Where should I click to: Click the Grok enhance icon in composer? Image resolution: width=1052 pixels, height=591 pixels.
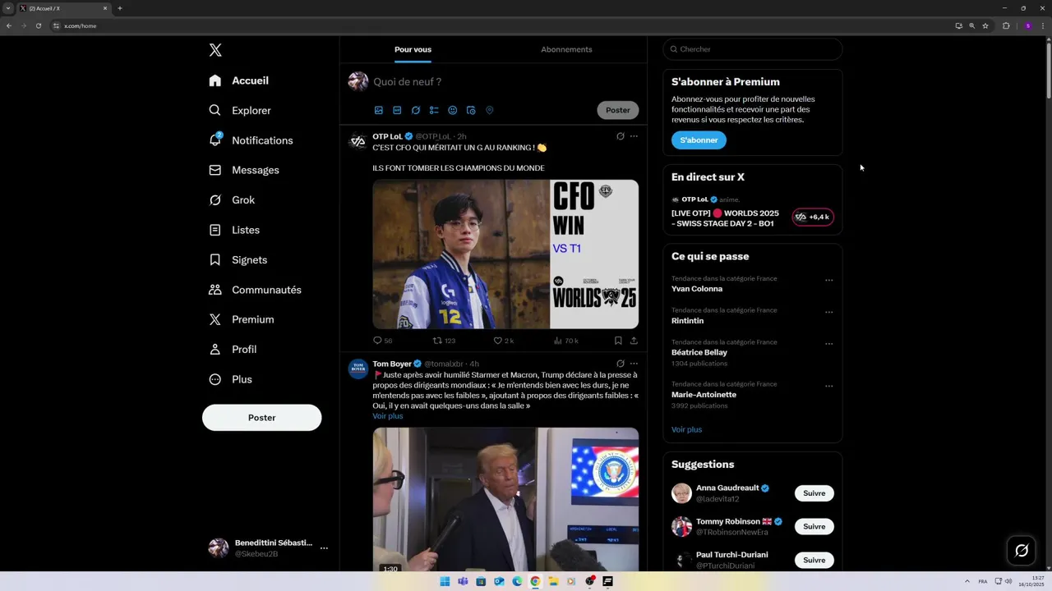coord(416,110)
